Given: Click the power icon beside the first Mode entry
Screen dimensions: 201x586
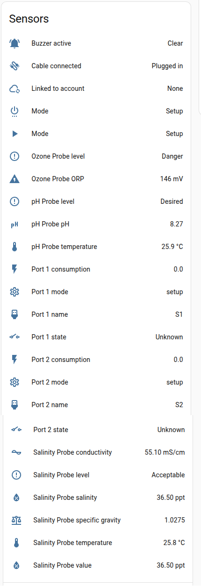Looking at the screenshot, I should tap(15, 111).
